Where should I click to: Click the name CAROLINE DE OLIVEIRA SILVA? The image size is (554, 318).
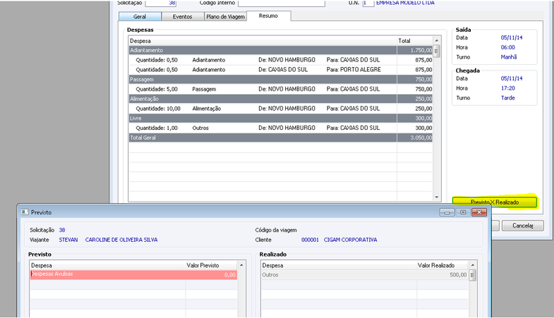click(121, 240)
